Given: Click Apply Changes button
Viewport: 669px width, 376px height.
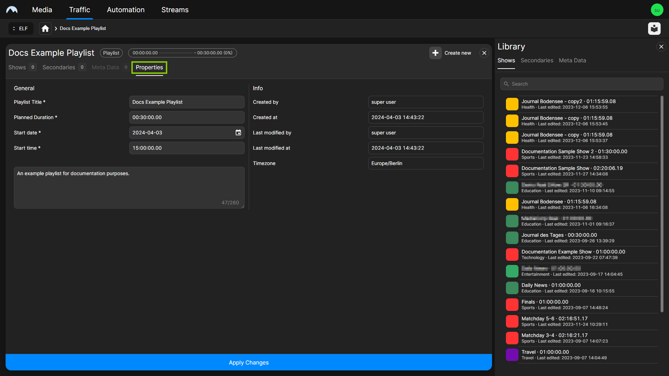Looking at the screenshot, I should (x=248, y=362).
